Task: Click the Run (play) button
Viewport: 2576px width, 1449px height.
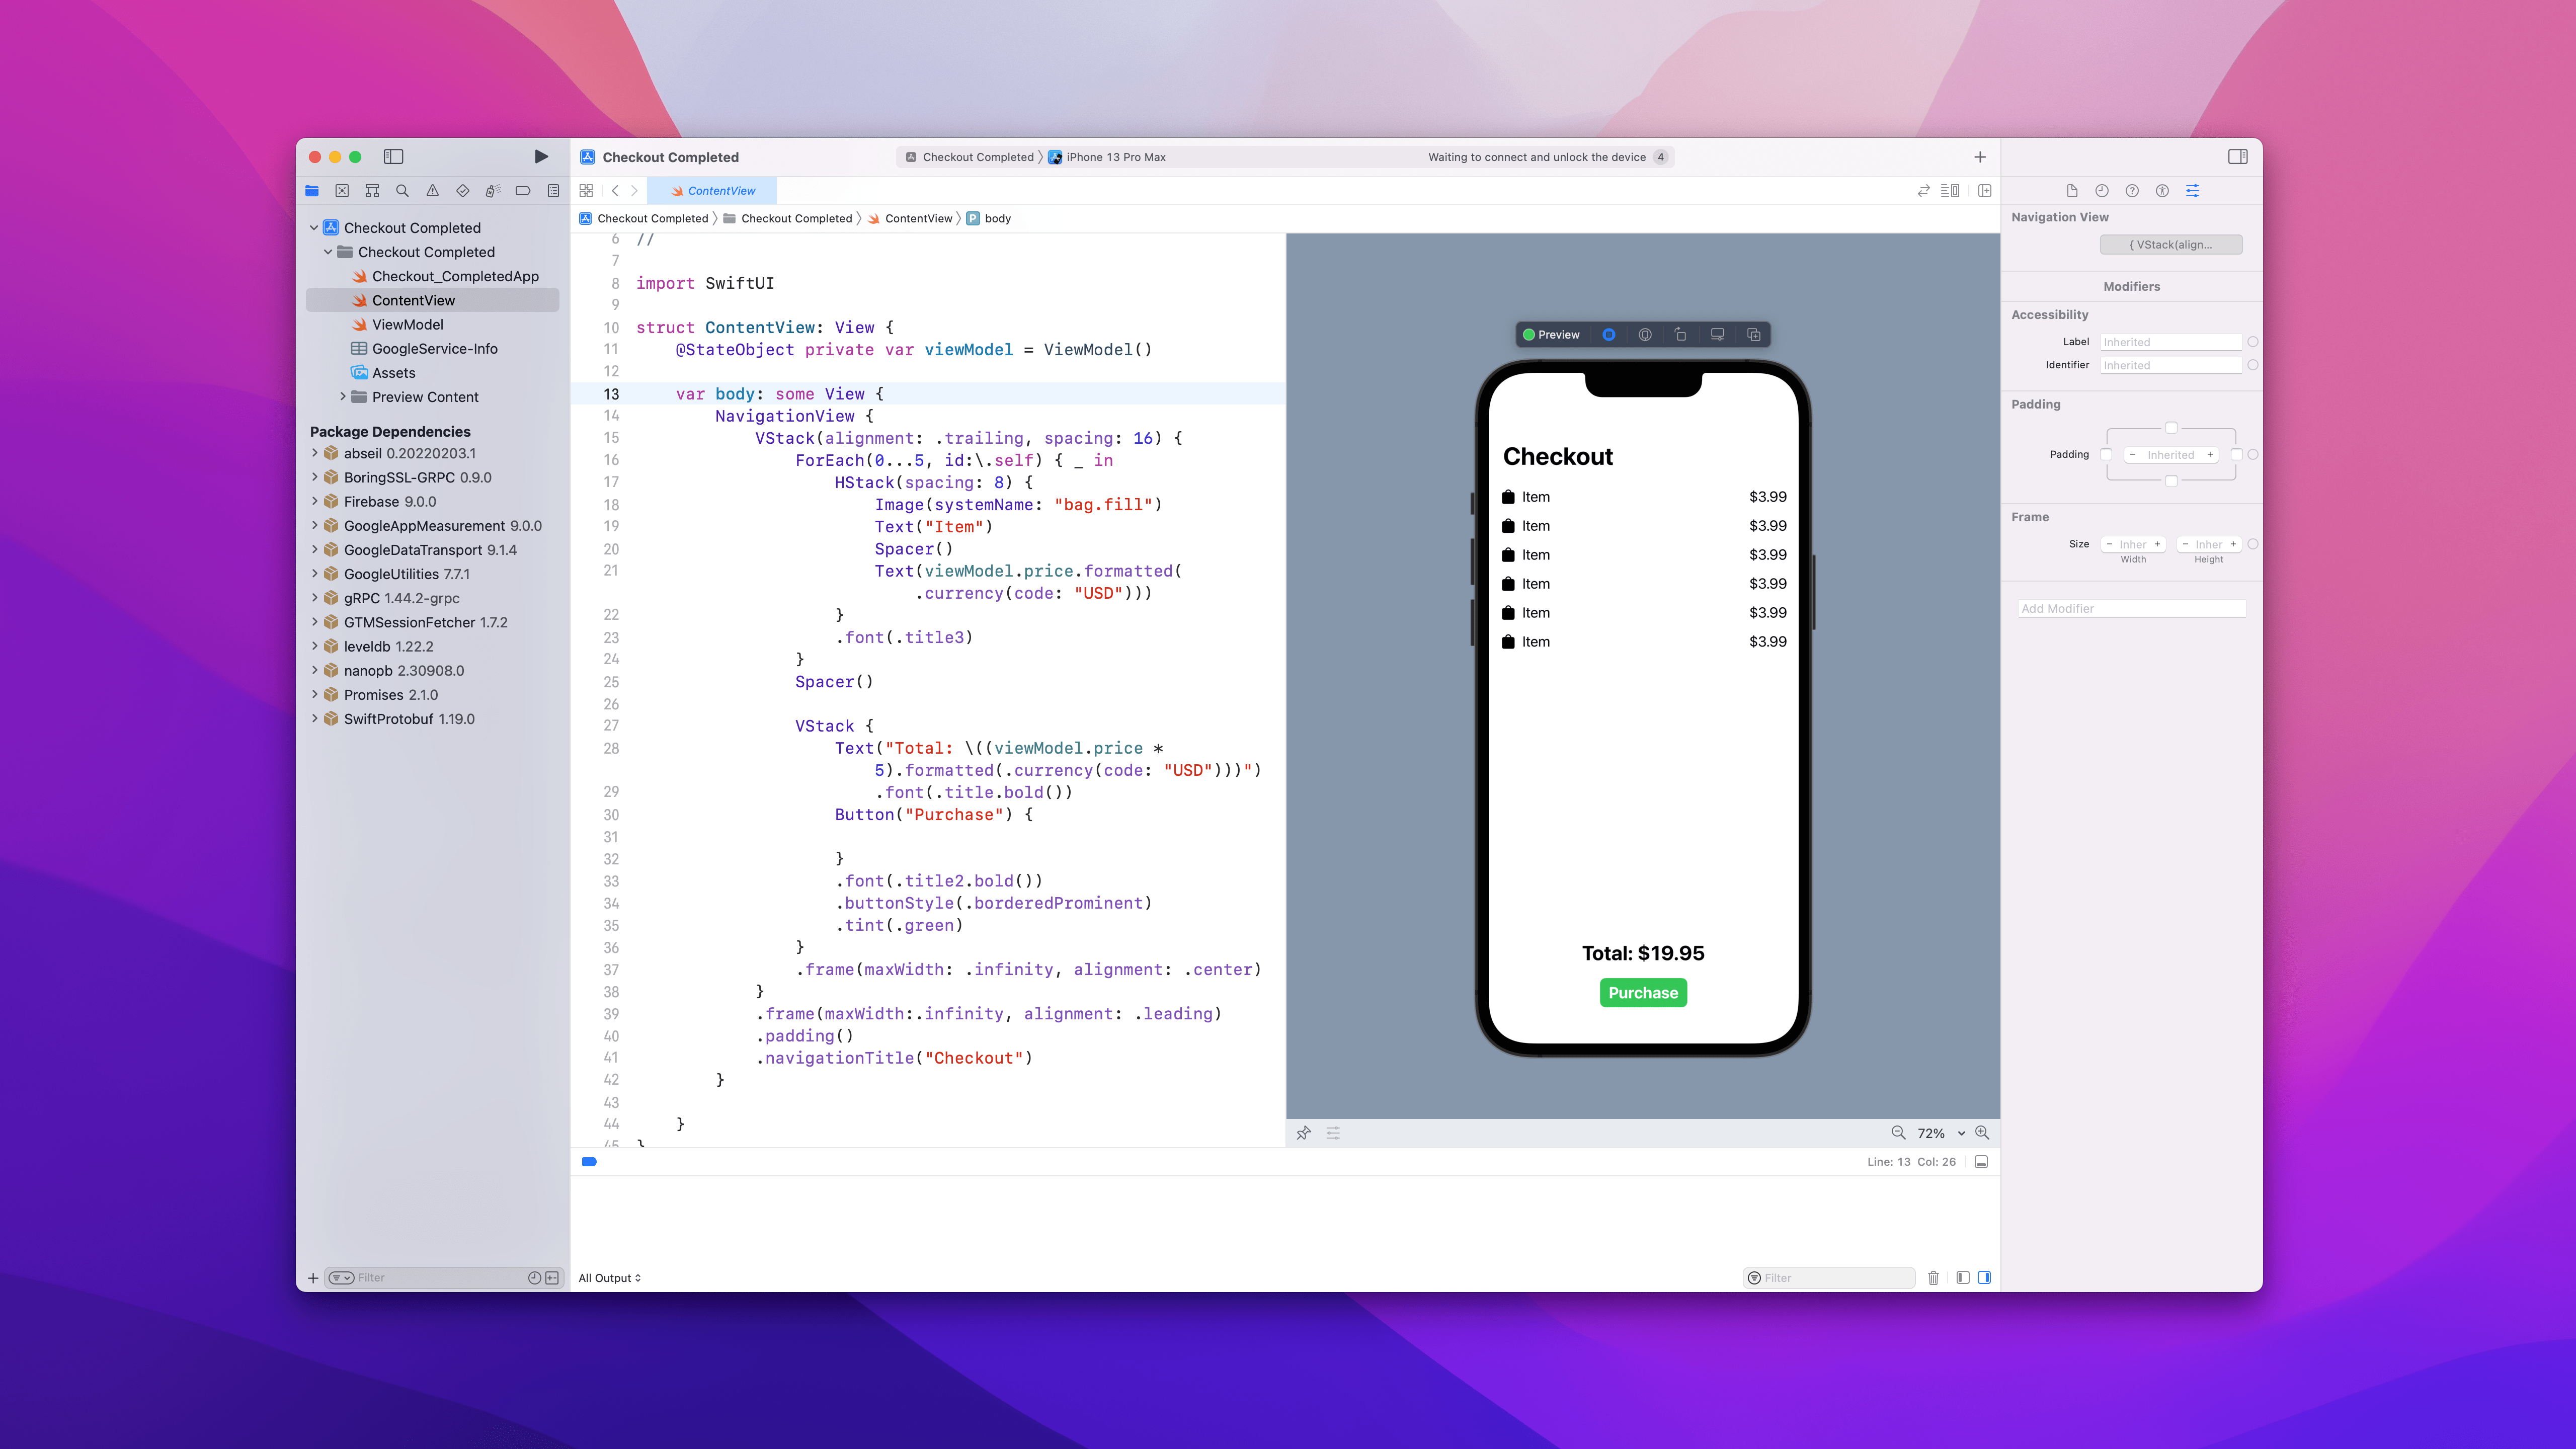Action: point(541,157)
